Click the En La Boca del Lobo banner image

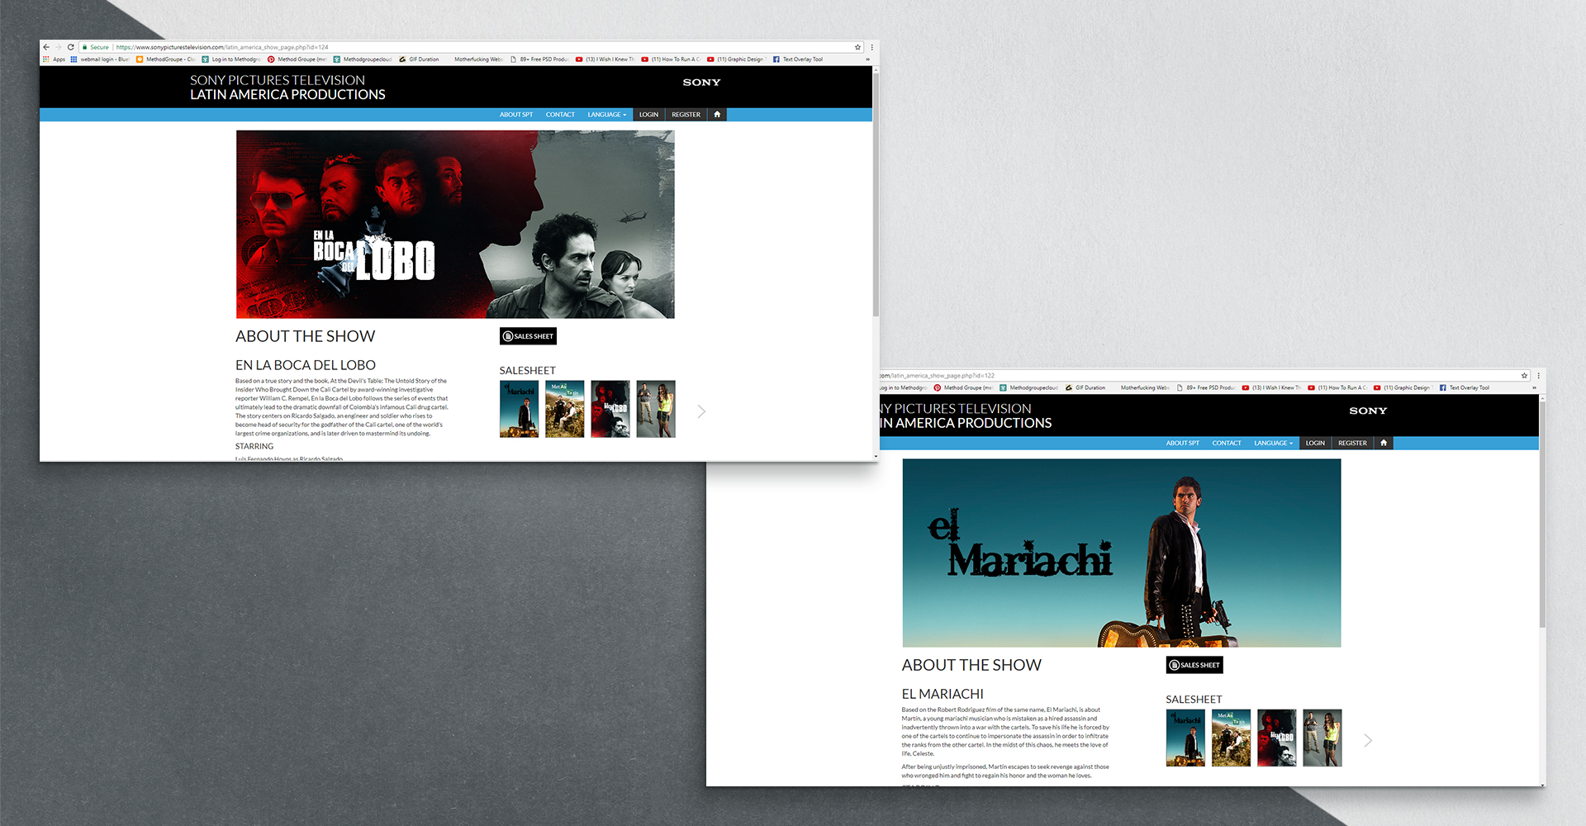pyautogui.click(x=455, y=225)
